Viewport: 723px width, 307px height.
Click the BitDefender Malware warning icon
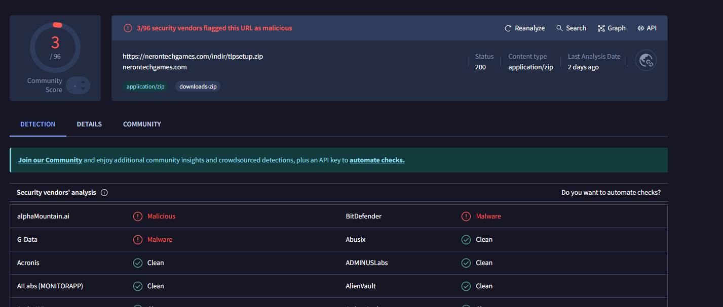tap(466, 216)
